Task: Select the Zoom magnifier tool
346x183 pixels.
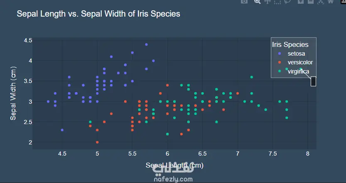Action: click(x=257, y=2)
